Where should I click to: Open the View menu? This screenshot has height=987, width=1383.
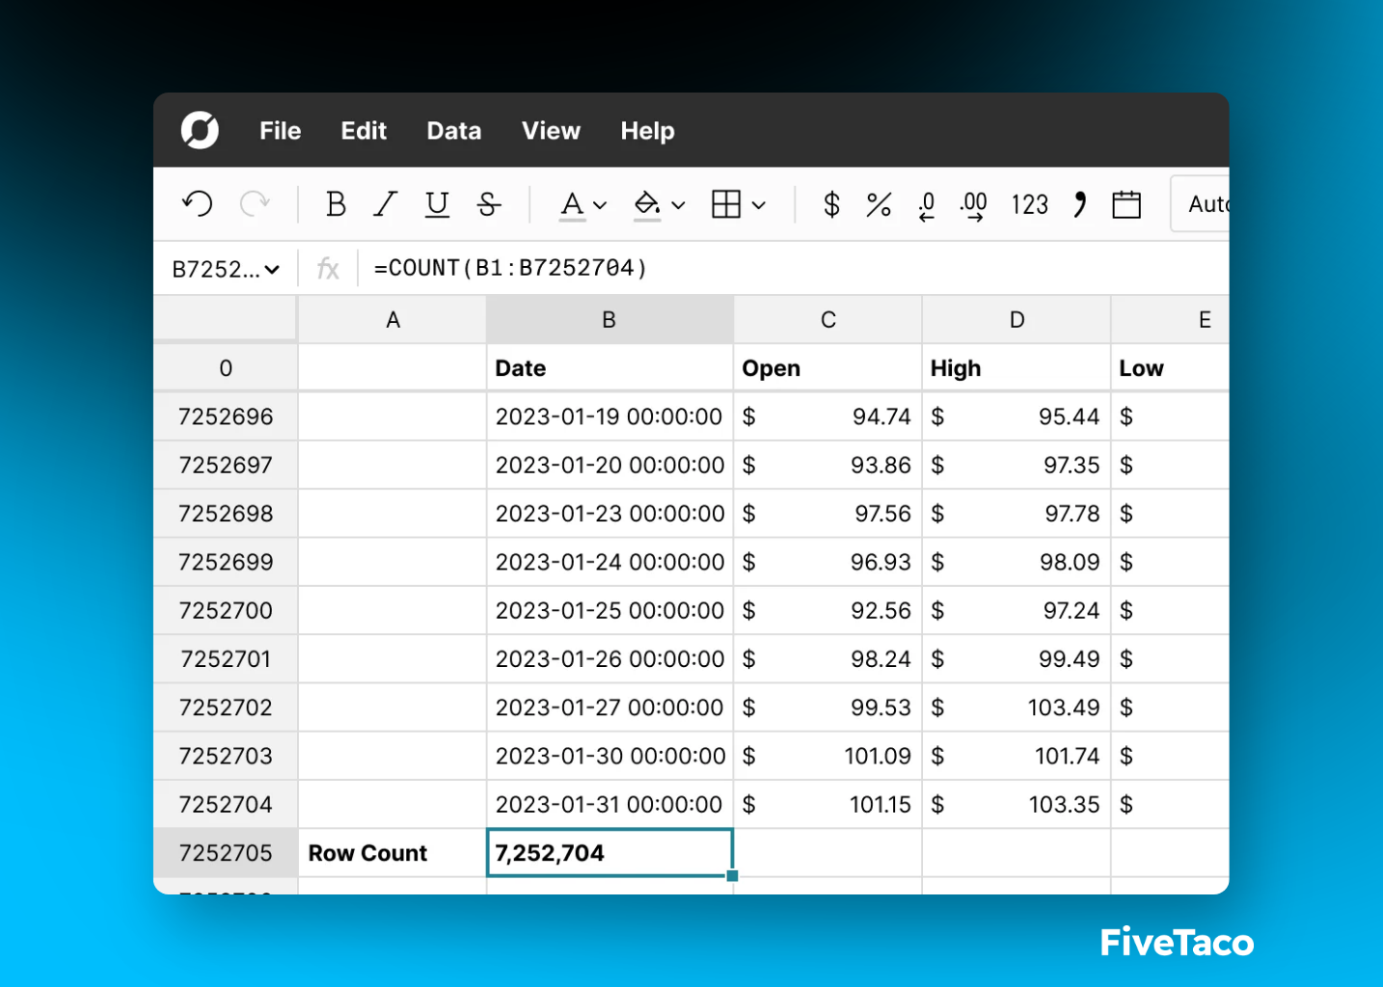pos(551,131)
